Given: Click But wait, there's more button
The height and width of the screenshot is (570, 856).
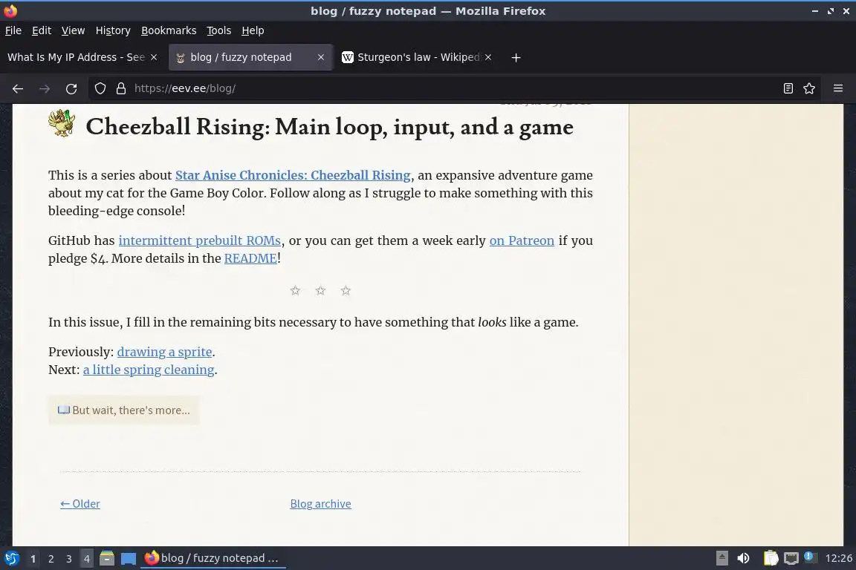Looking at the screenshot, I should coord(124,410).
